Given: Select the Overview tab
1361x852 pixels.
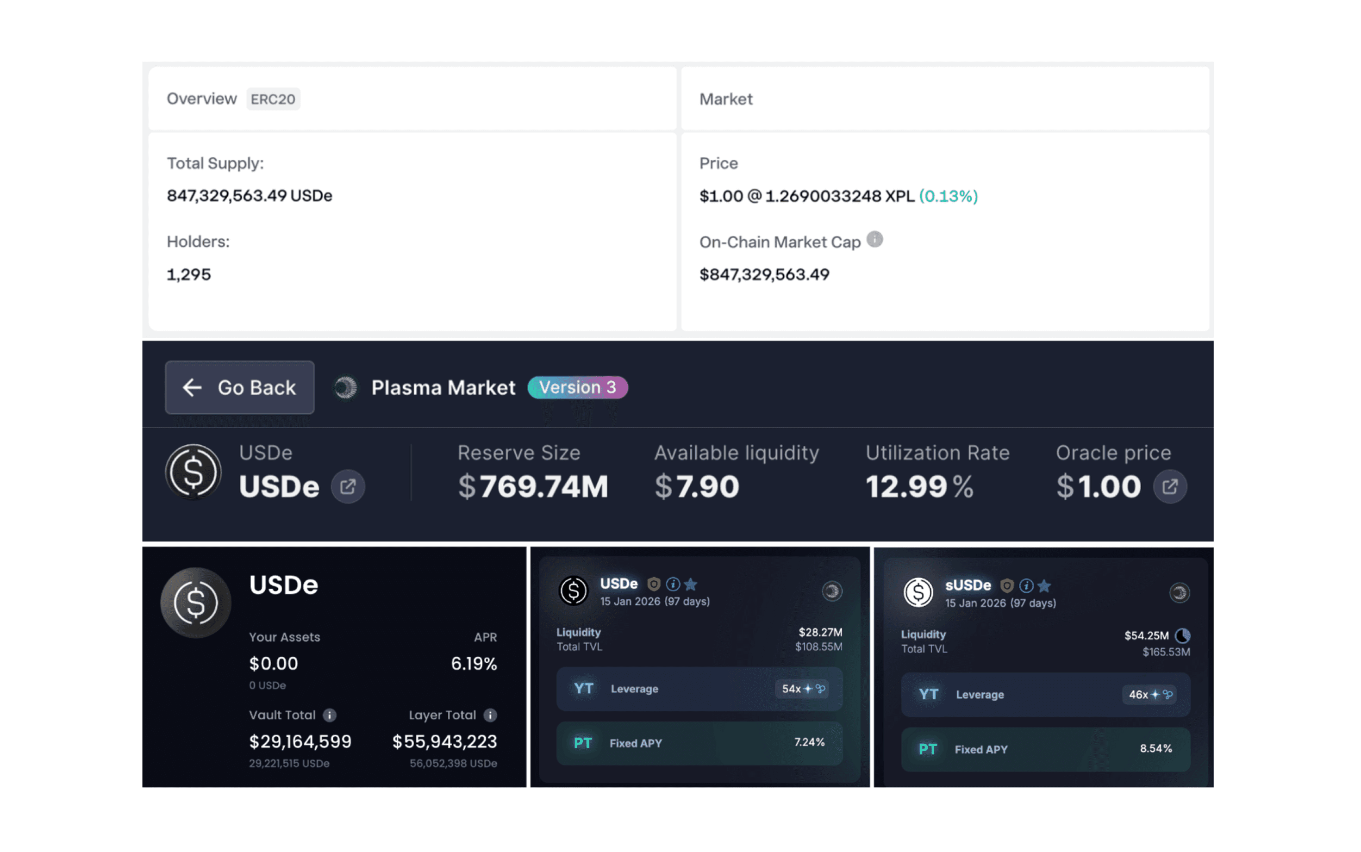Looking at the screenshot, I should [202, 99].
